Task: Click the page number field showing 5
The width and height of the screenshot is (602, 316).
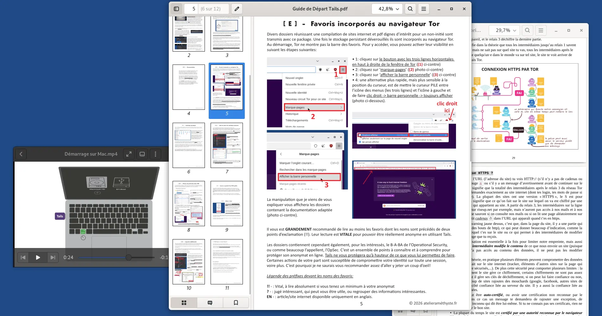Action: tap(191, 9)
